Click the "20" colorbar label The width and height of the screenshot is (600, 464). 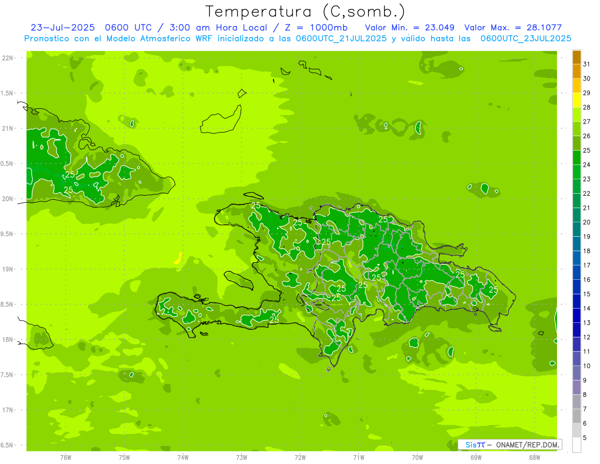tap(586, 222)
